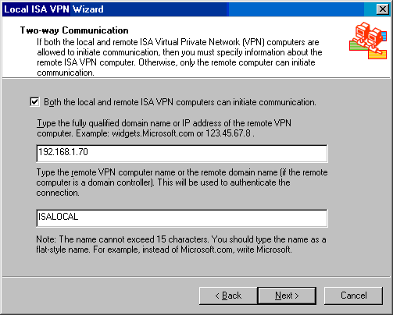The height and width of the screenshot is (315, 393).
Task: Click the 'Type the fully qualified domain name' label
Action: click(164, 128)
